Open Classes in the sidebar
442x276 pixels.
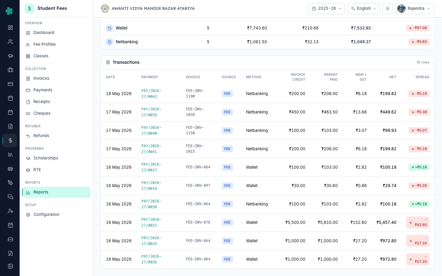pos(56,56)
